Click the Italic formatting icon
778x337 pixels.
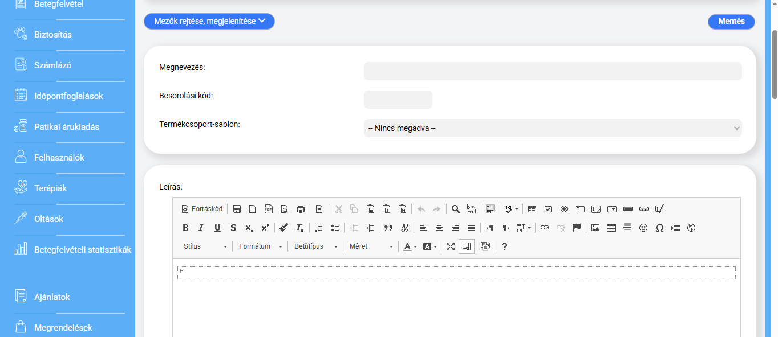[x=201, y=228]
